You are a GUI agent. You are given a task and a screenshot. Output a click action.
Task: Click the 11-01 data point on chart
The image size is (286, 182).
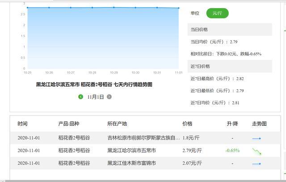click(x=179, y=8)
